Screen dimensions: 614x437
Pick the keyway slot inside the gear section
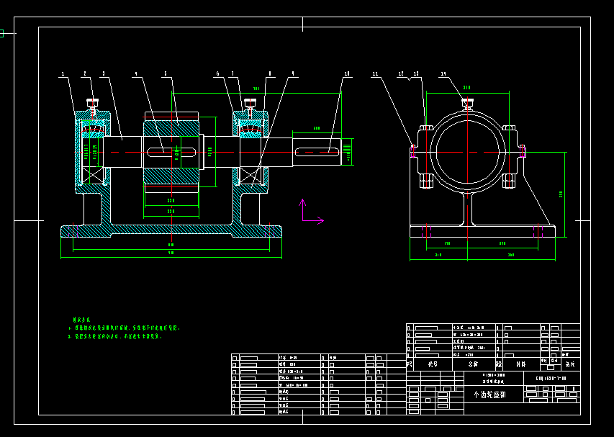pos(171,152)
